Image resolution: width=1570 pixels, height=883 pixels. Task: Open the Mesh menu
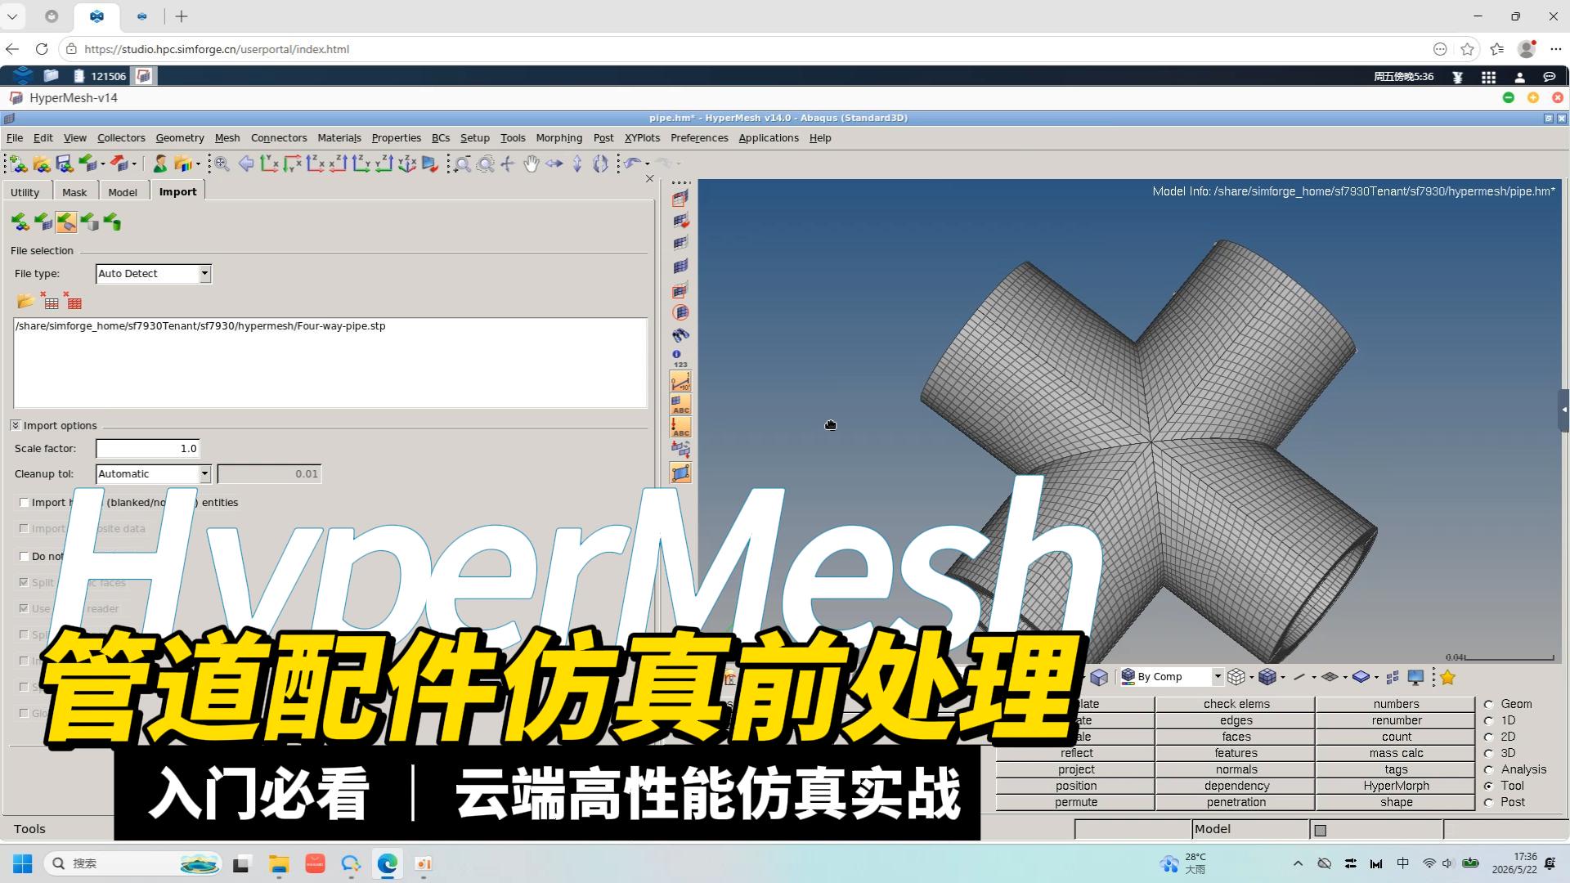[x=227, y=138]
